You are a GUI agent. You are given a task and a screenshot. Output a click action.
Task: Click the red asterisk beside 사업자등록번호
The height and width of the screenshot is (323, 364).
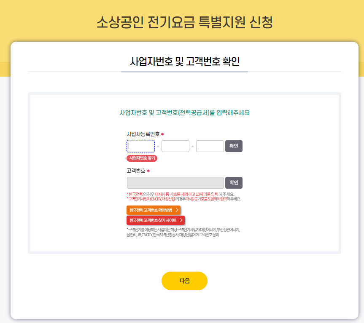point(162,134)
